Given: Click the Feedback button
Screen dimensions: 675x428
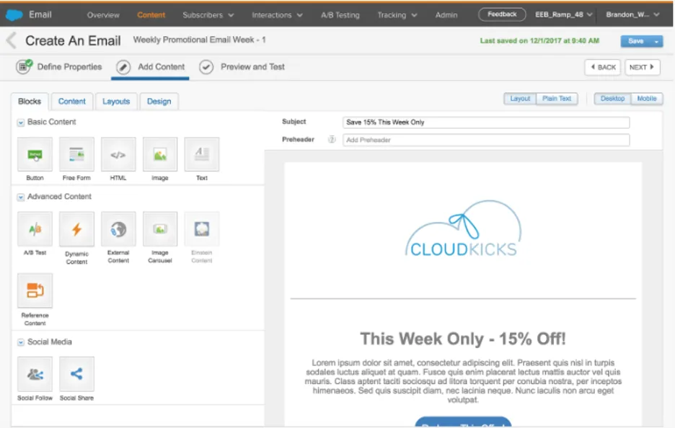Looking at the screenshot, I should 502,14.
